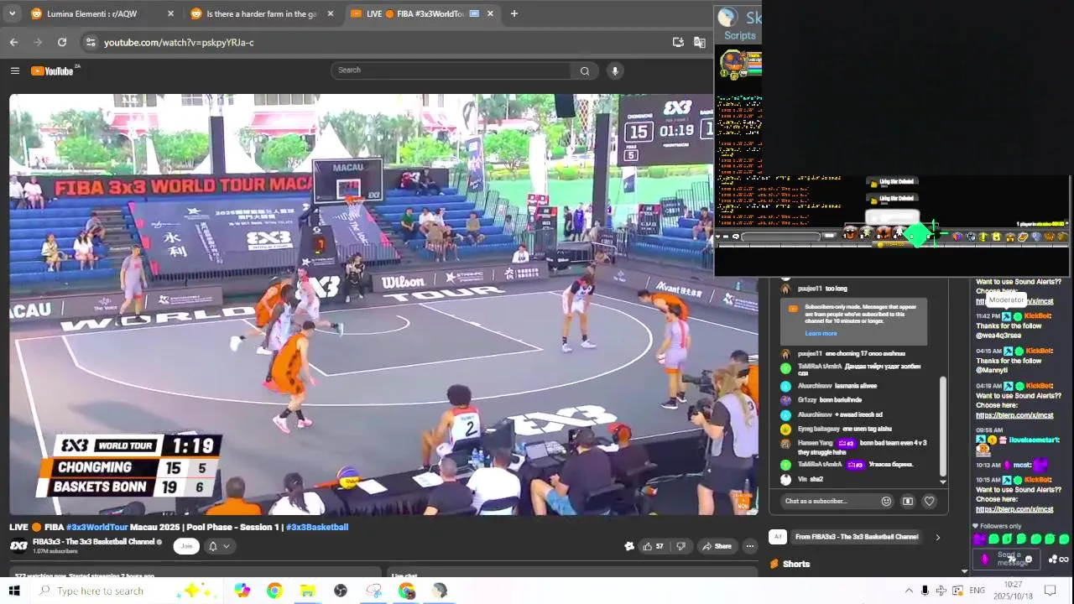
Task: Click the translate page icon in address bar
Action: 700,42
